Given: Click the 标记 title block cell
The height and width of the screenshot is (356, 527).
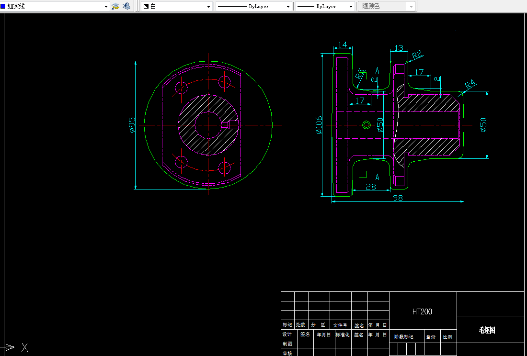Looking at the screenshot, I should 287,325.
